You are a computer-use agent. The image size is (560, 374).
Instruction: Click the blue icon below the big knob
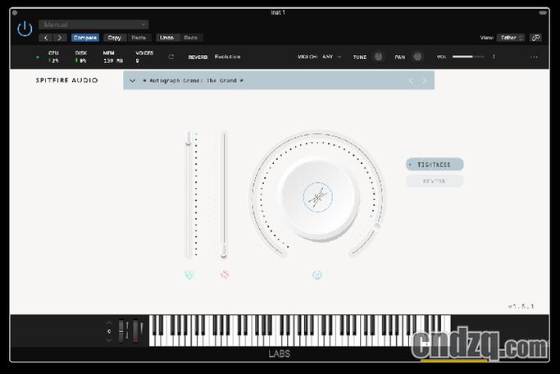pyautogui.click(x=316, y=274)
